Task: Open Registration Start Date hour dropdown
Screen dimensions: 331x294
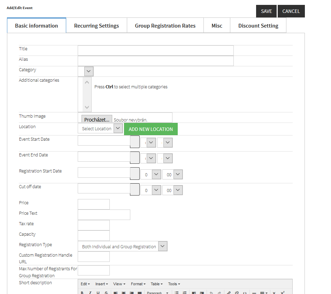Action: [x=151, y=175]
